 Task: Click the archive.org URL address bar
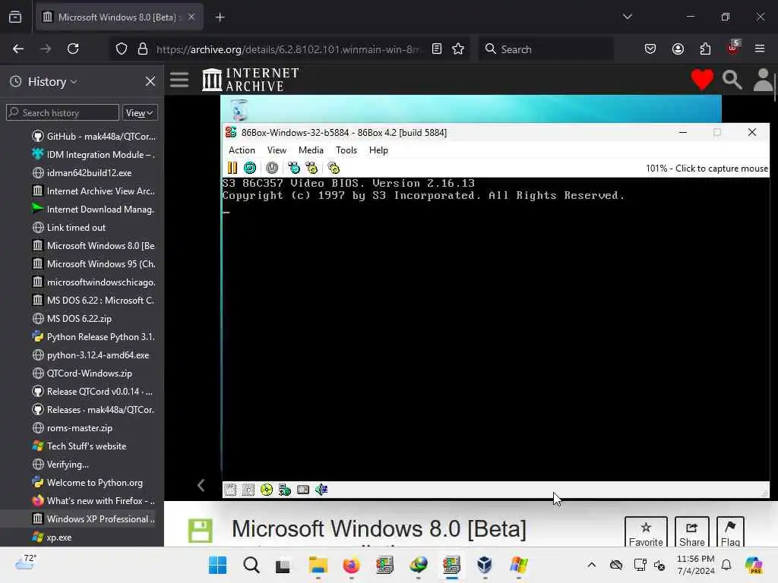point(288,49)
